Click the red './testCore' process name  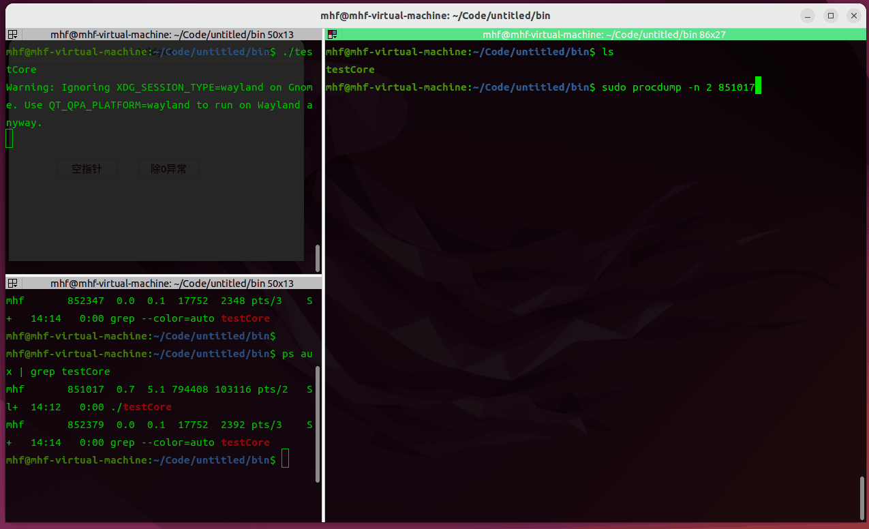[141, 407]
